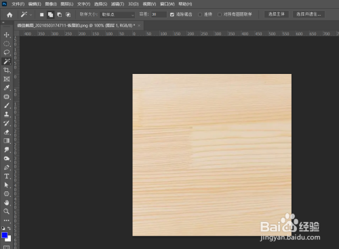Screen dimensions: 339x249
Task: Select the Smudge tool
Action: tap(7, 149)
